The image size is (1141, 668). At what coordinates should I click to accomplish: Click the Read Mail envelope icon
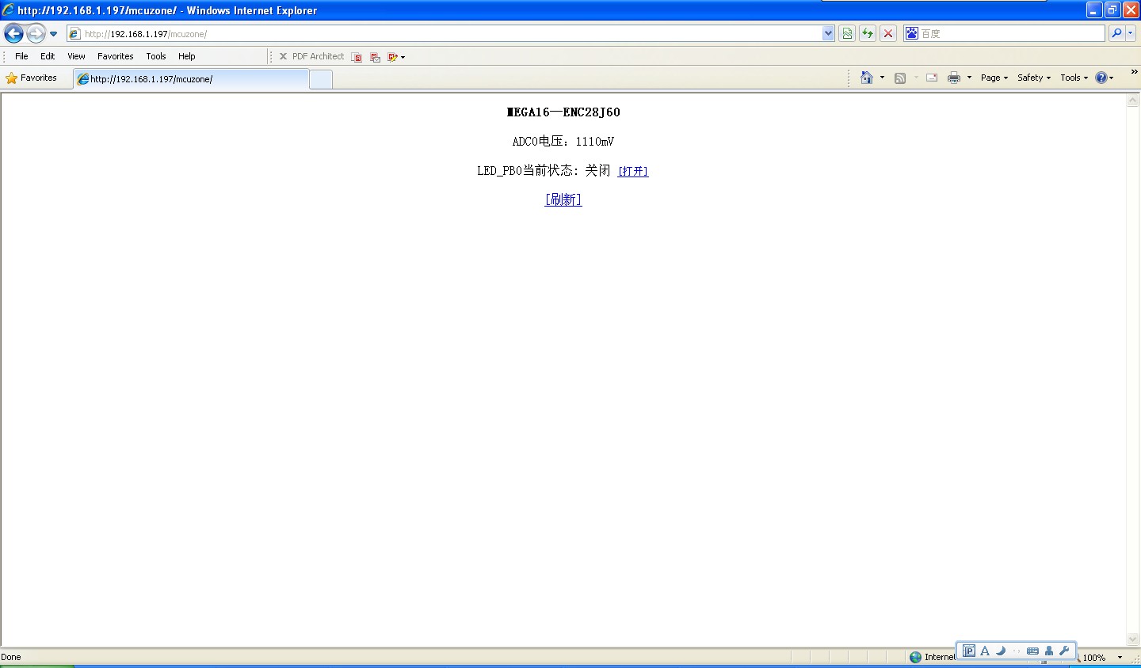coord(932,78)
